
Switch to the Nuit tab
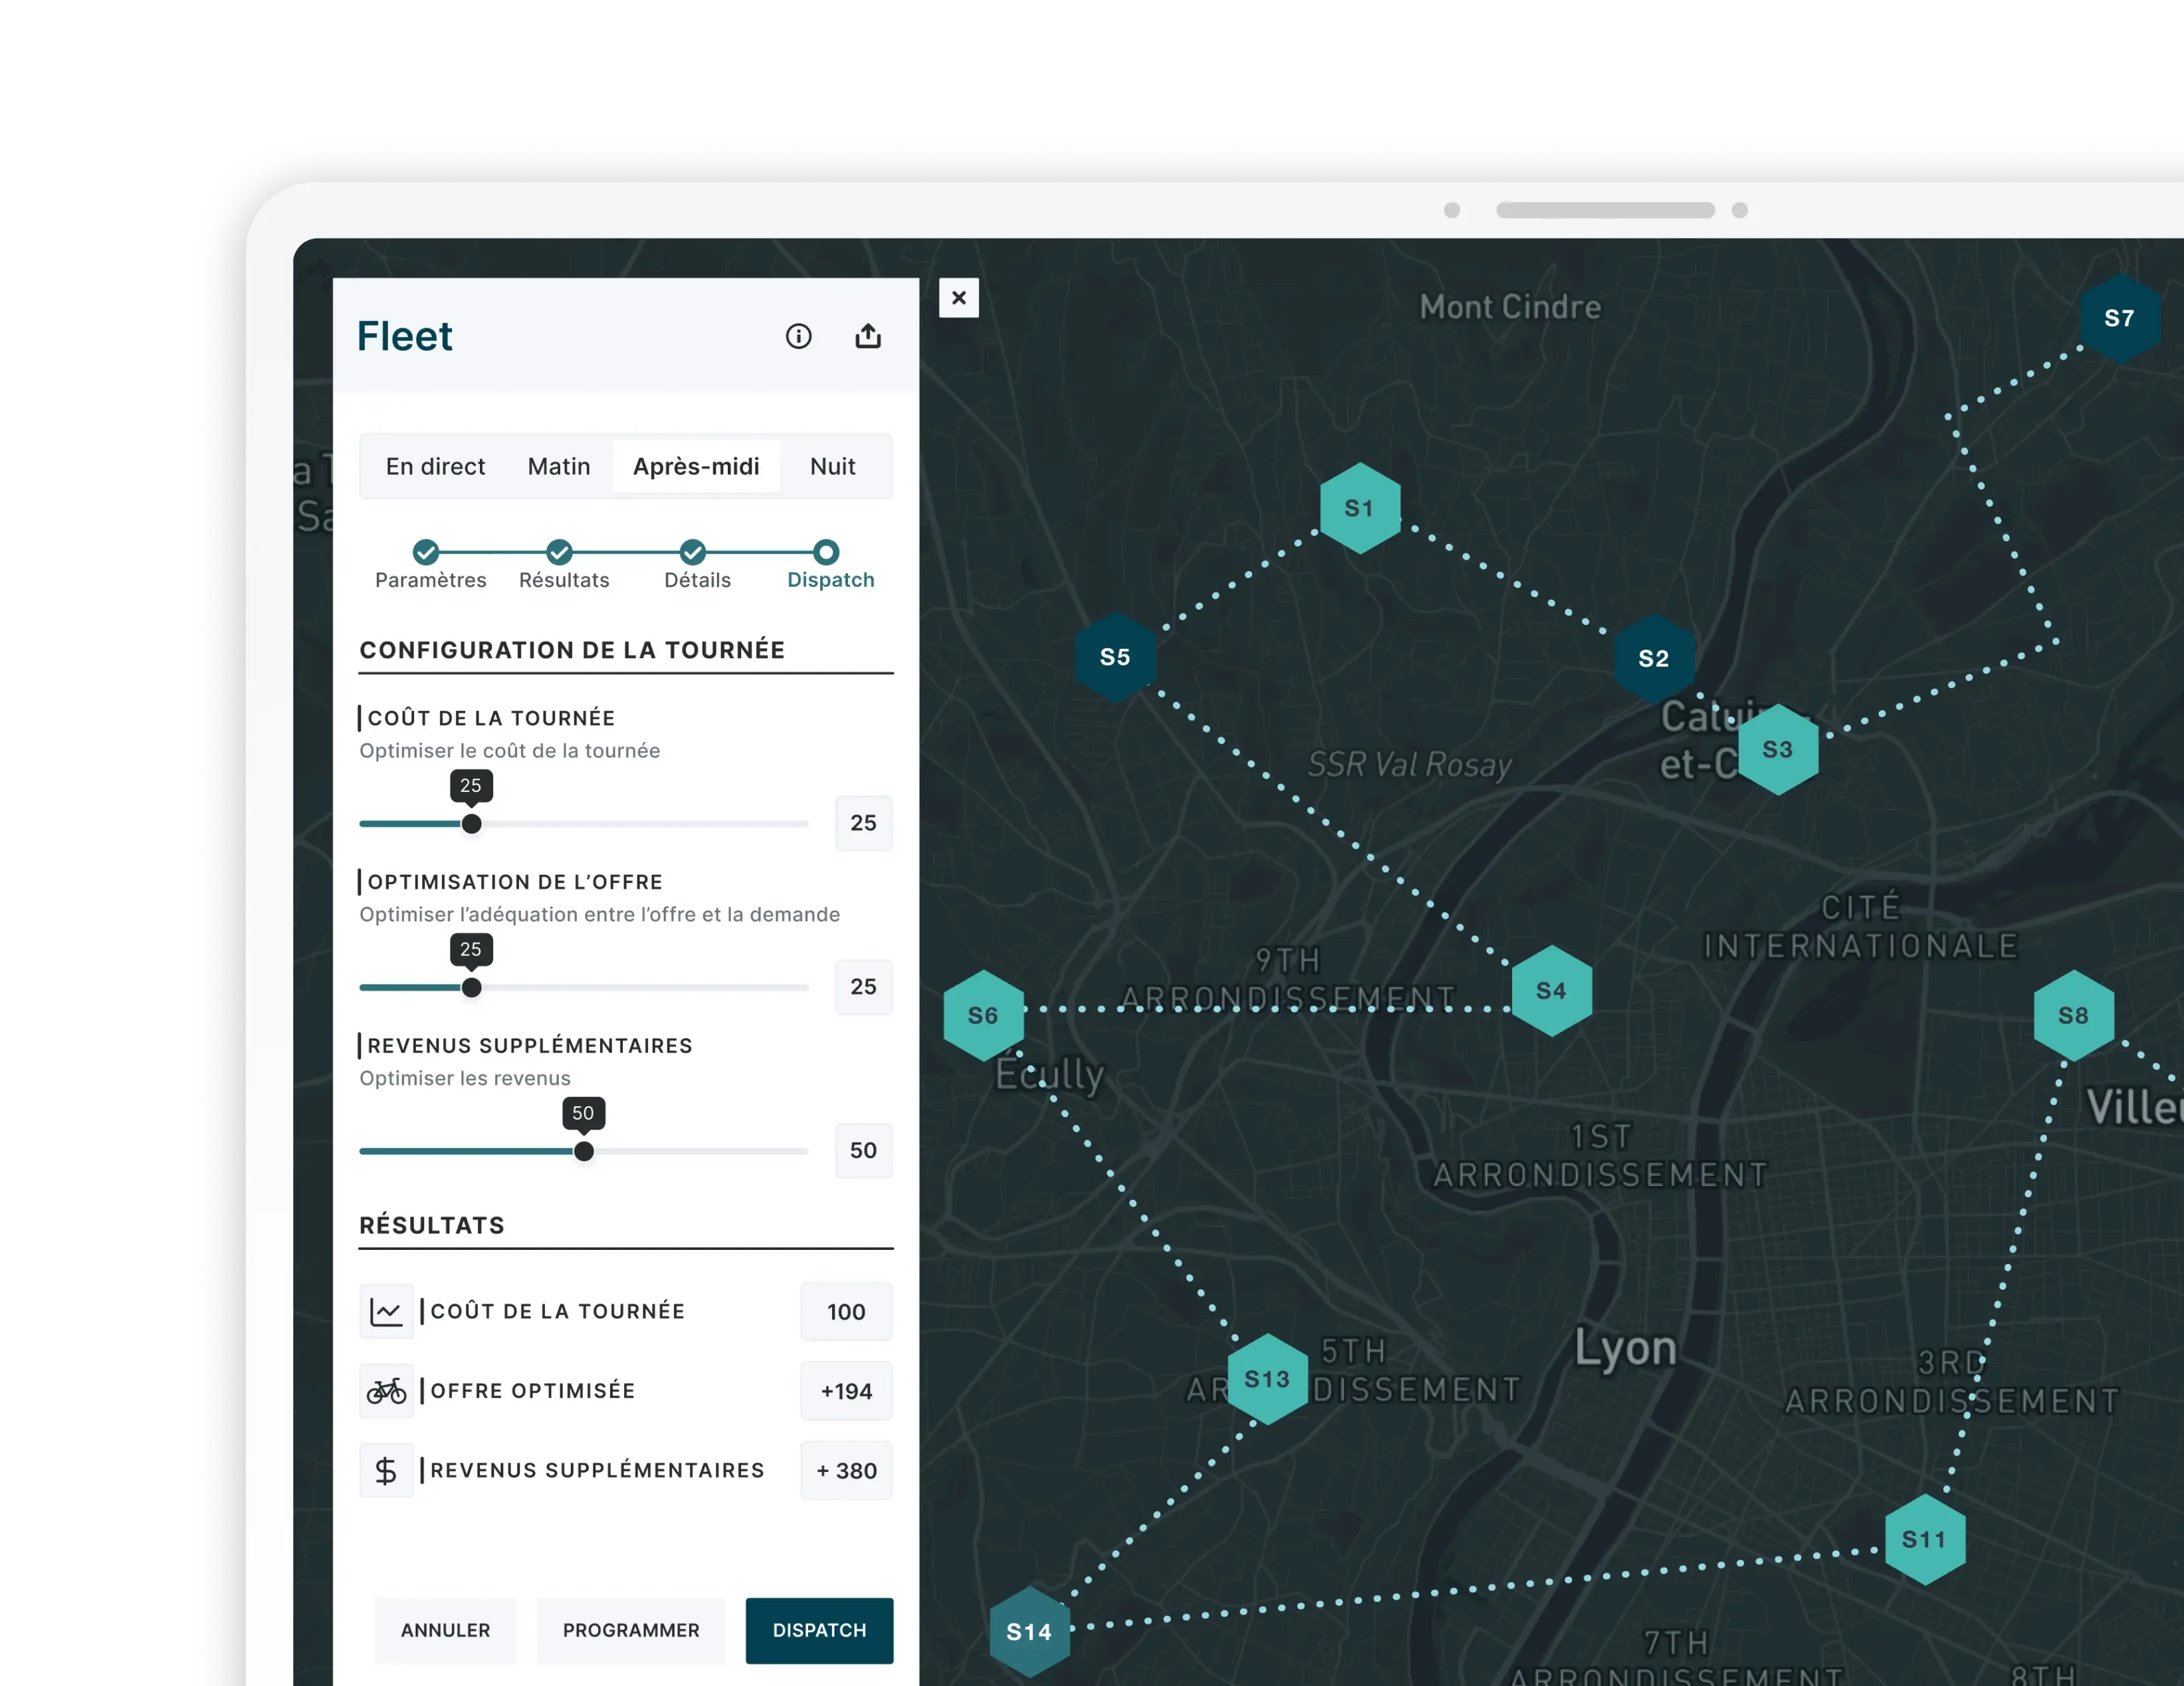point(832,466)
